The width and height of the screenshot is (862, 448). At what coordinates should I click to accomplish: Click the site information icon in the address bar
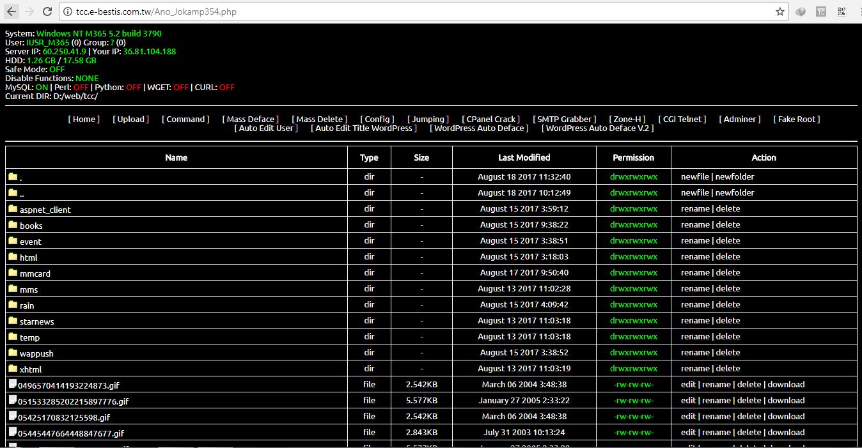pos(68,11)
